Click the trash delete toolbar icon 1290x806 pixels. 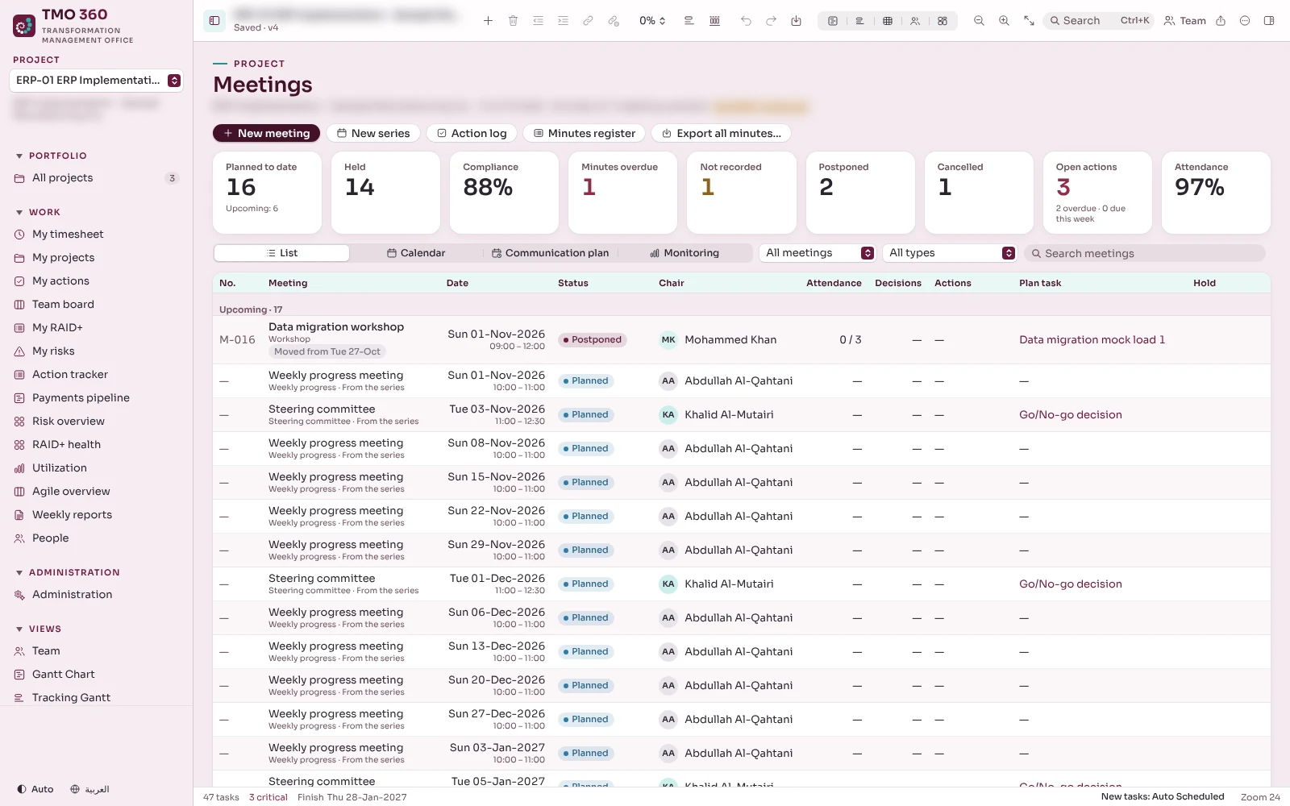pos(513,21)
